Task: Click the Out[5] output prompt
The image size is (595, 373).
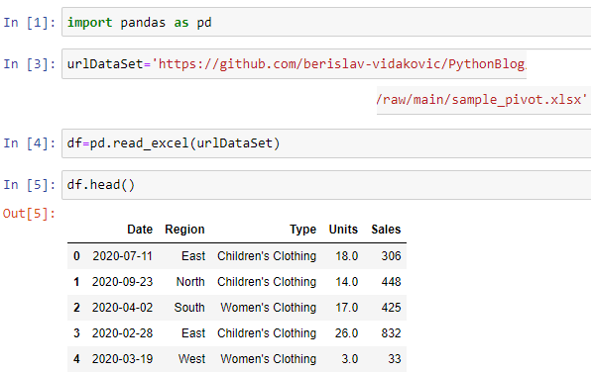Action: click(x=29, y=214)
